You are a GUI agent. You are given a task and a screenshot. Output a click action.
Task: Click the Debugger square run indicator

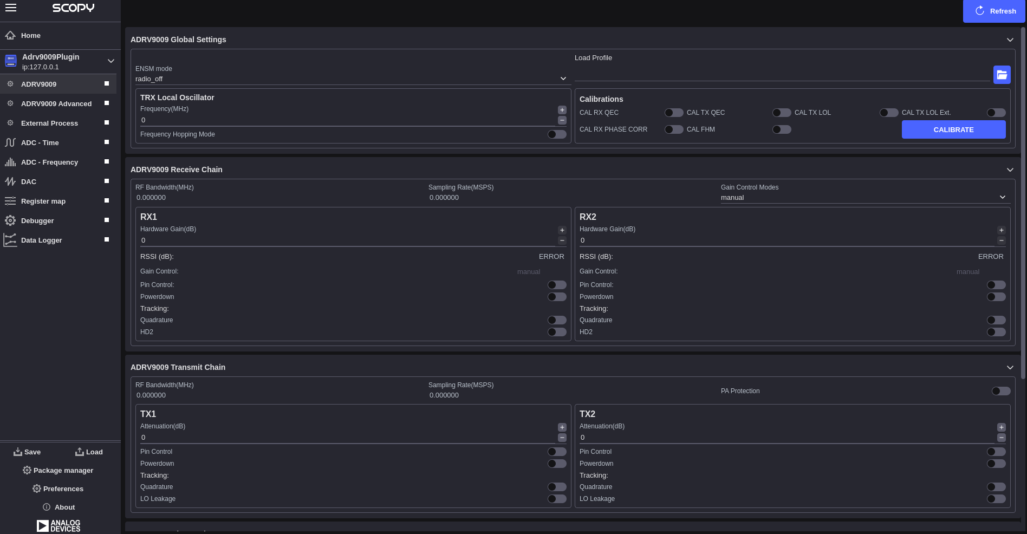107,220
